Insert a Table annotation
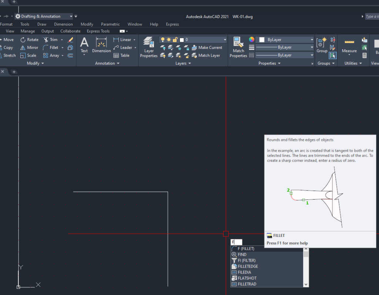 (121, 56)
